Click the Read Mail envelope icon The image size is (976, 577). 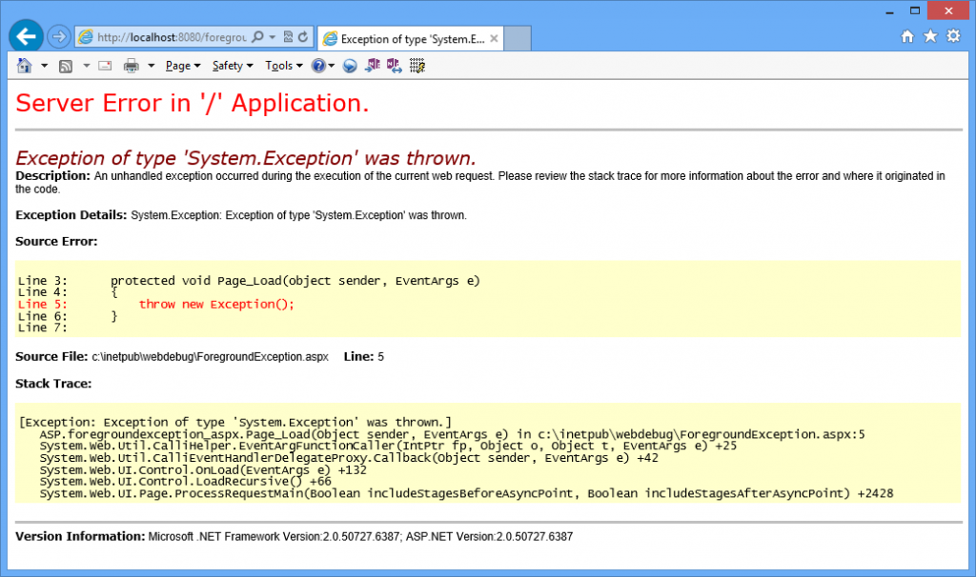pyautogui.click(x=105, y=66)
